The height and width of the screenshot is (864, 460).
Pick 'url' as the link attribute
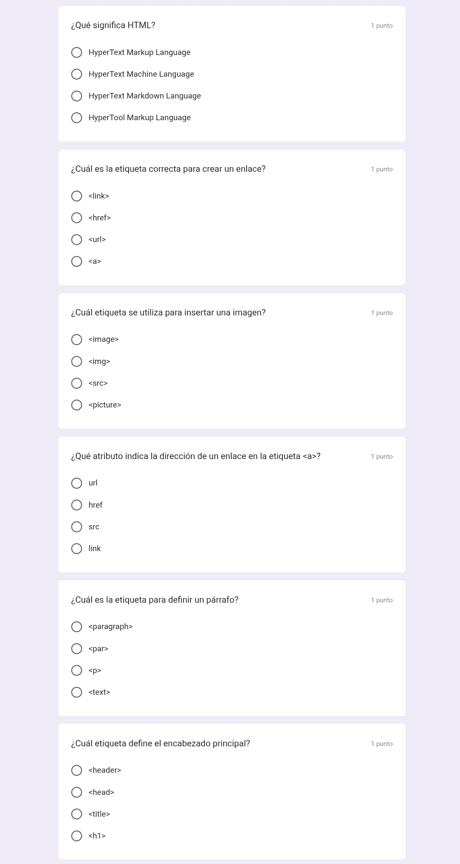point(77,483)
